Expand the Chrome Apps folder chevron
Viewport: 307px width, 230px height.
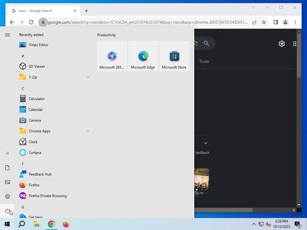88,131
